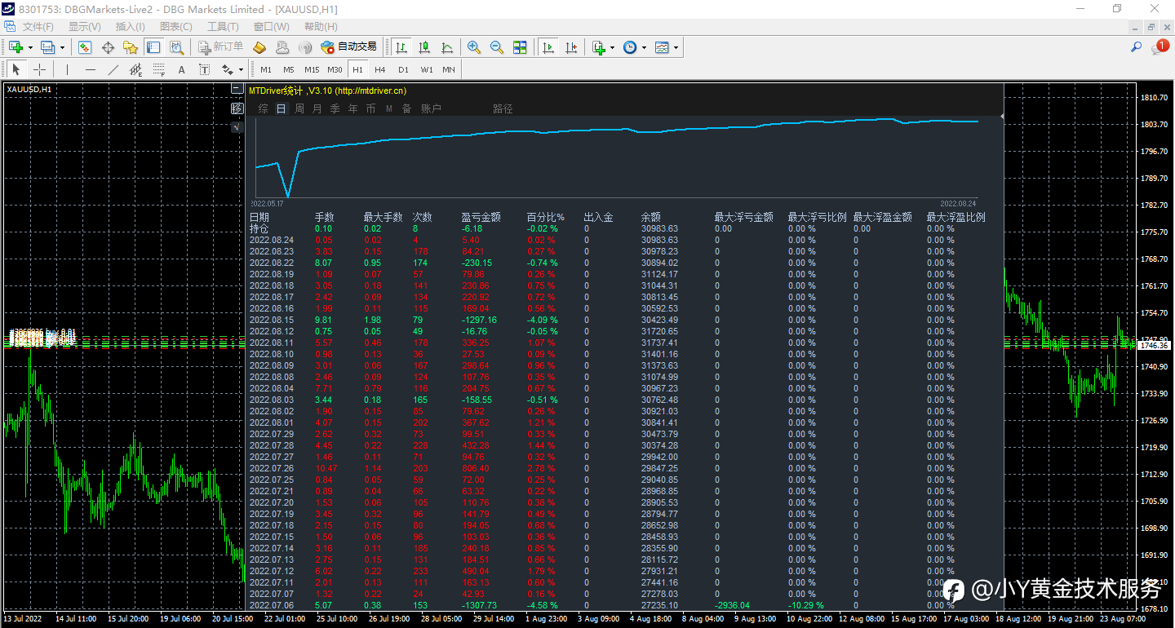
Task: Select the crosshair tool
Action: (x=39, y=69)
